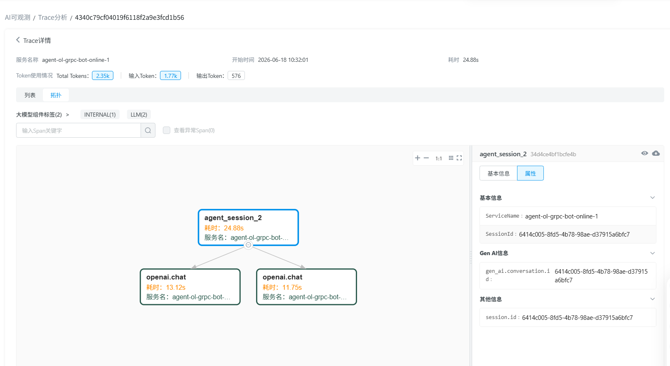Click the session.id value in 其他信息
This screenshot has width=670, height=366.
click(577, 317)
